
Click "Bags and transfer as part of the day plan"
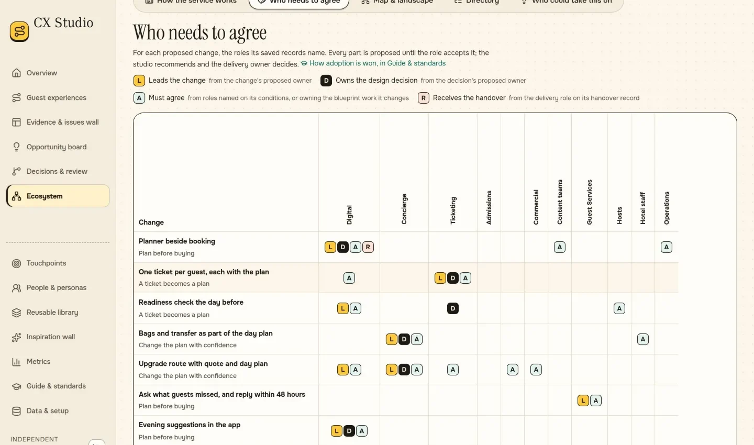click(206, 333)
